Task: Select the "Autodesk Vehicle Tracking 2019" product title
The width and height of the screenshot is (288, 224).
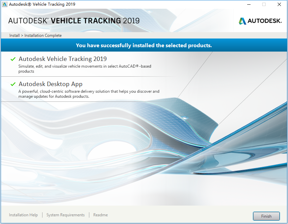Action: pyautogui.click(x=63, y=59)
